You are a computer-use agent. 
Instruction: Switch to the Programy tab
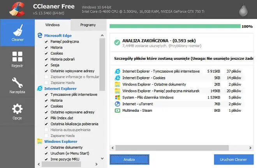pos(88,25)
